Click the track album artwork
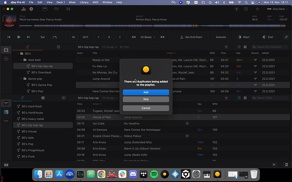The image size is (292, 182). click(x=9, y=22)
